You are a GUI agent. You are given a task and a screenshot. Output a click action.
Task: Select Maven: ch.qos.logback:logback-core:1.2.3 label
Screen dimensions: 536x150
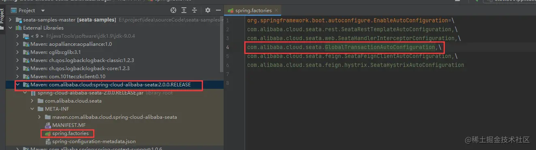pos(80,69)
